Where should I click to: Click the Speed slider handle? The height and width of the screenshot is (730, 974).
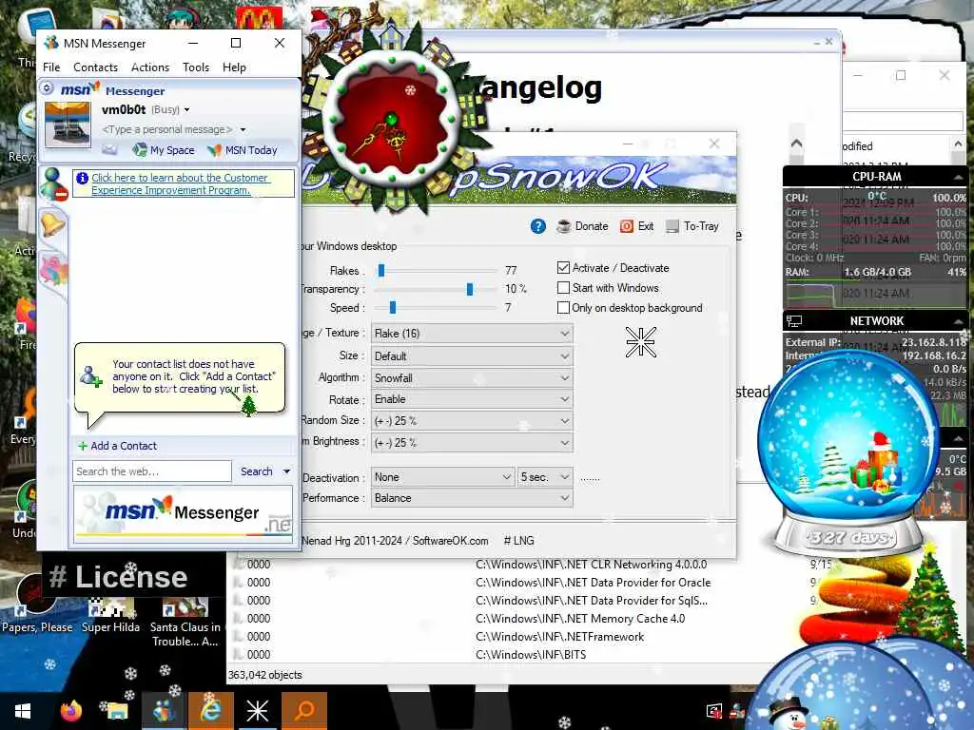[393, 307]
